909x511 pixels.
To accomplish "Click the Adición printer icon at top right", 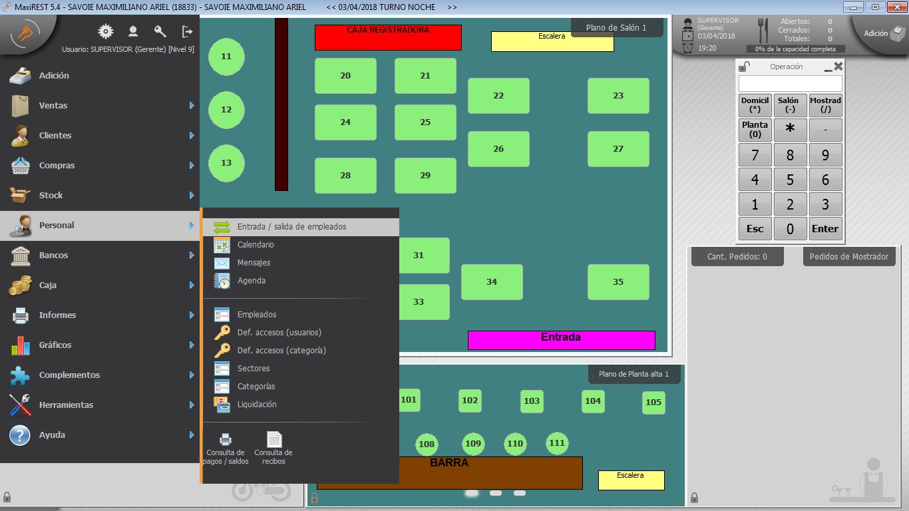I will pos(898,32).
